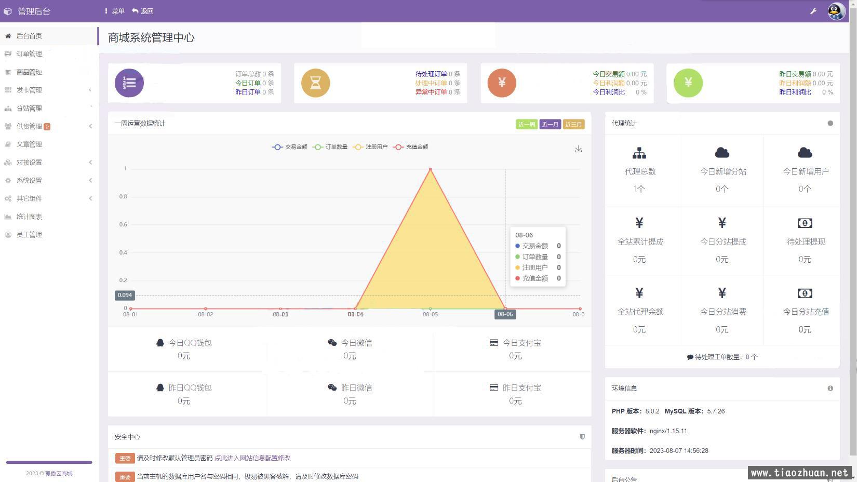Click the 全站累计提成 yen icon

click(x=639, y=223)
